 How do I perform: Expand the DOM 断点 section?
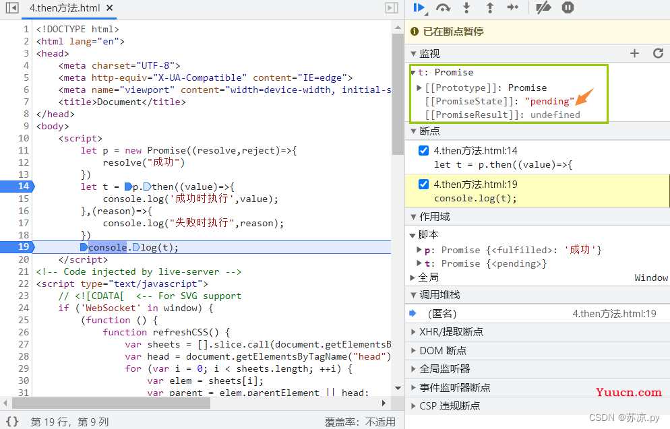tap(413, 350)
